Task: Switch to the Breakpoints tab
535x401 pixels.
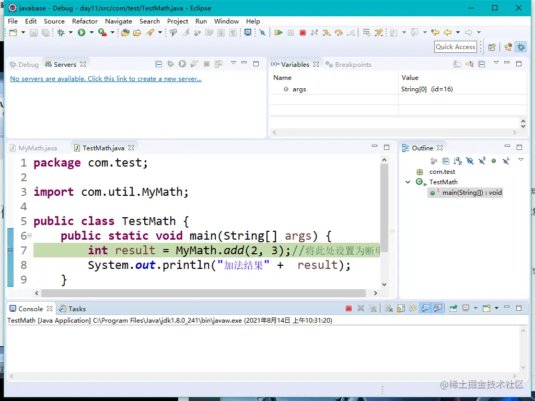Action: (x=348, y=64)
